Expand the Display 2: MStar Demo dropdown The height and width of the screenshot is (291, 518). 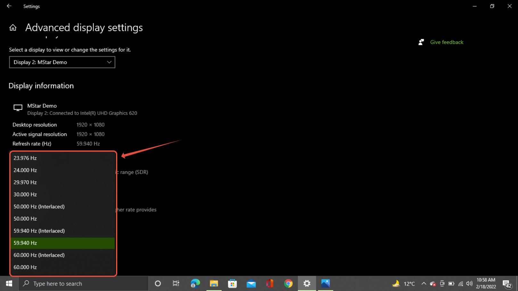click(62, 62)
